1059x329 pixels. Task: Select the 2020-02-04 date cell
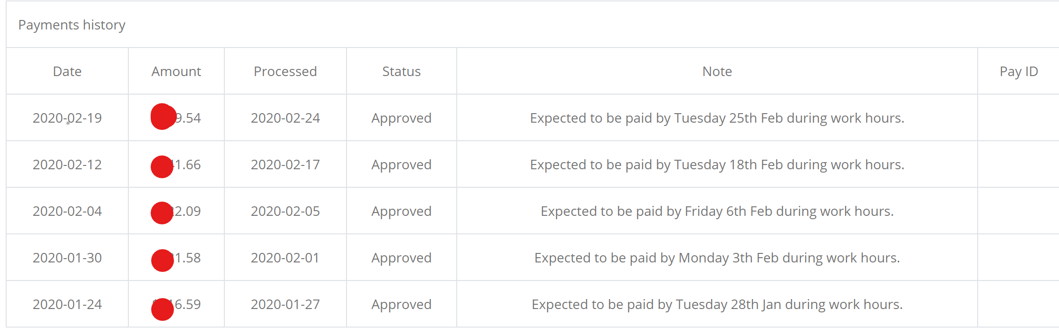[x=67, y=211]
